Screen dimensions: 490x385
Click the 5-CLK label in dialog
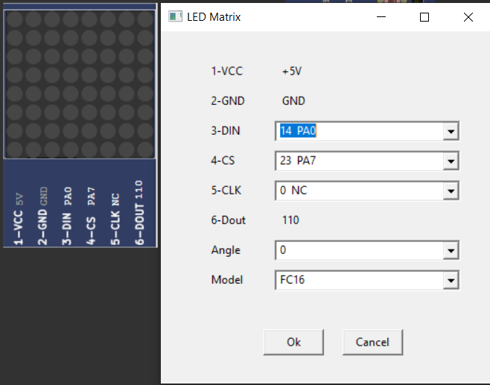pos(226,191)
